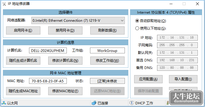Click the 工作组 WorkGroup input field

(x=107, y=50)
